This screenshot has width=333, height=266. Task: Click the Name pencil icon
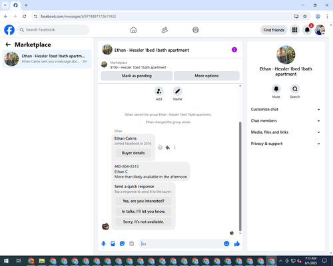click(178, 91)
